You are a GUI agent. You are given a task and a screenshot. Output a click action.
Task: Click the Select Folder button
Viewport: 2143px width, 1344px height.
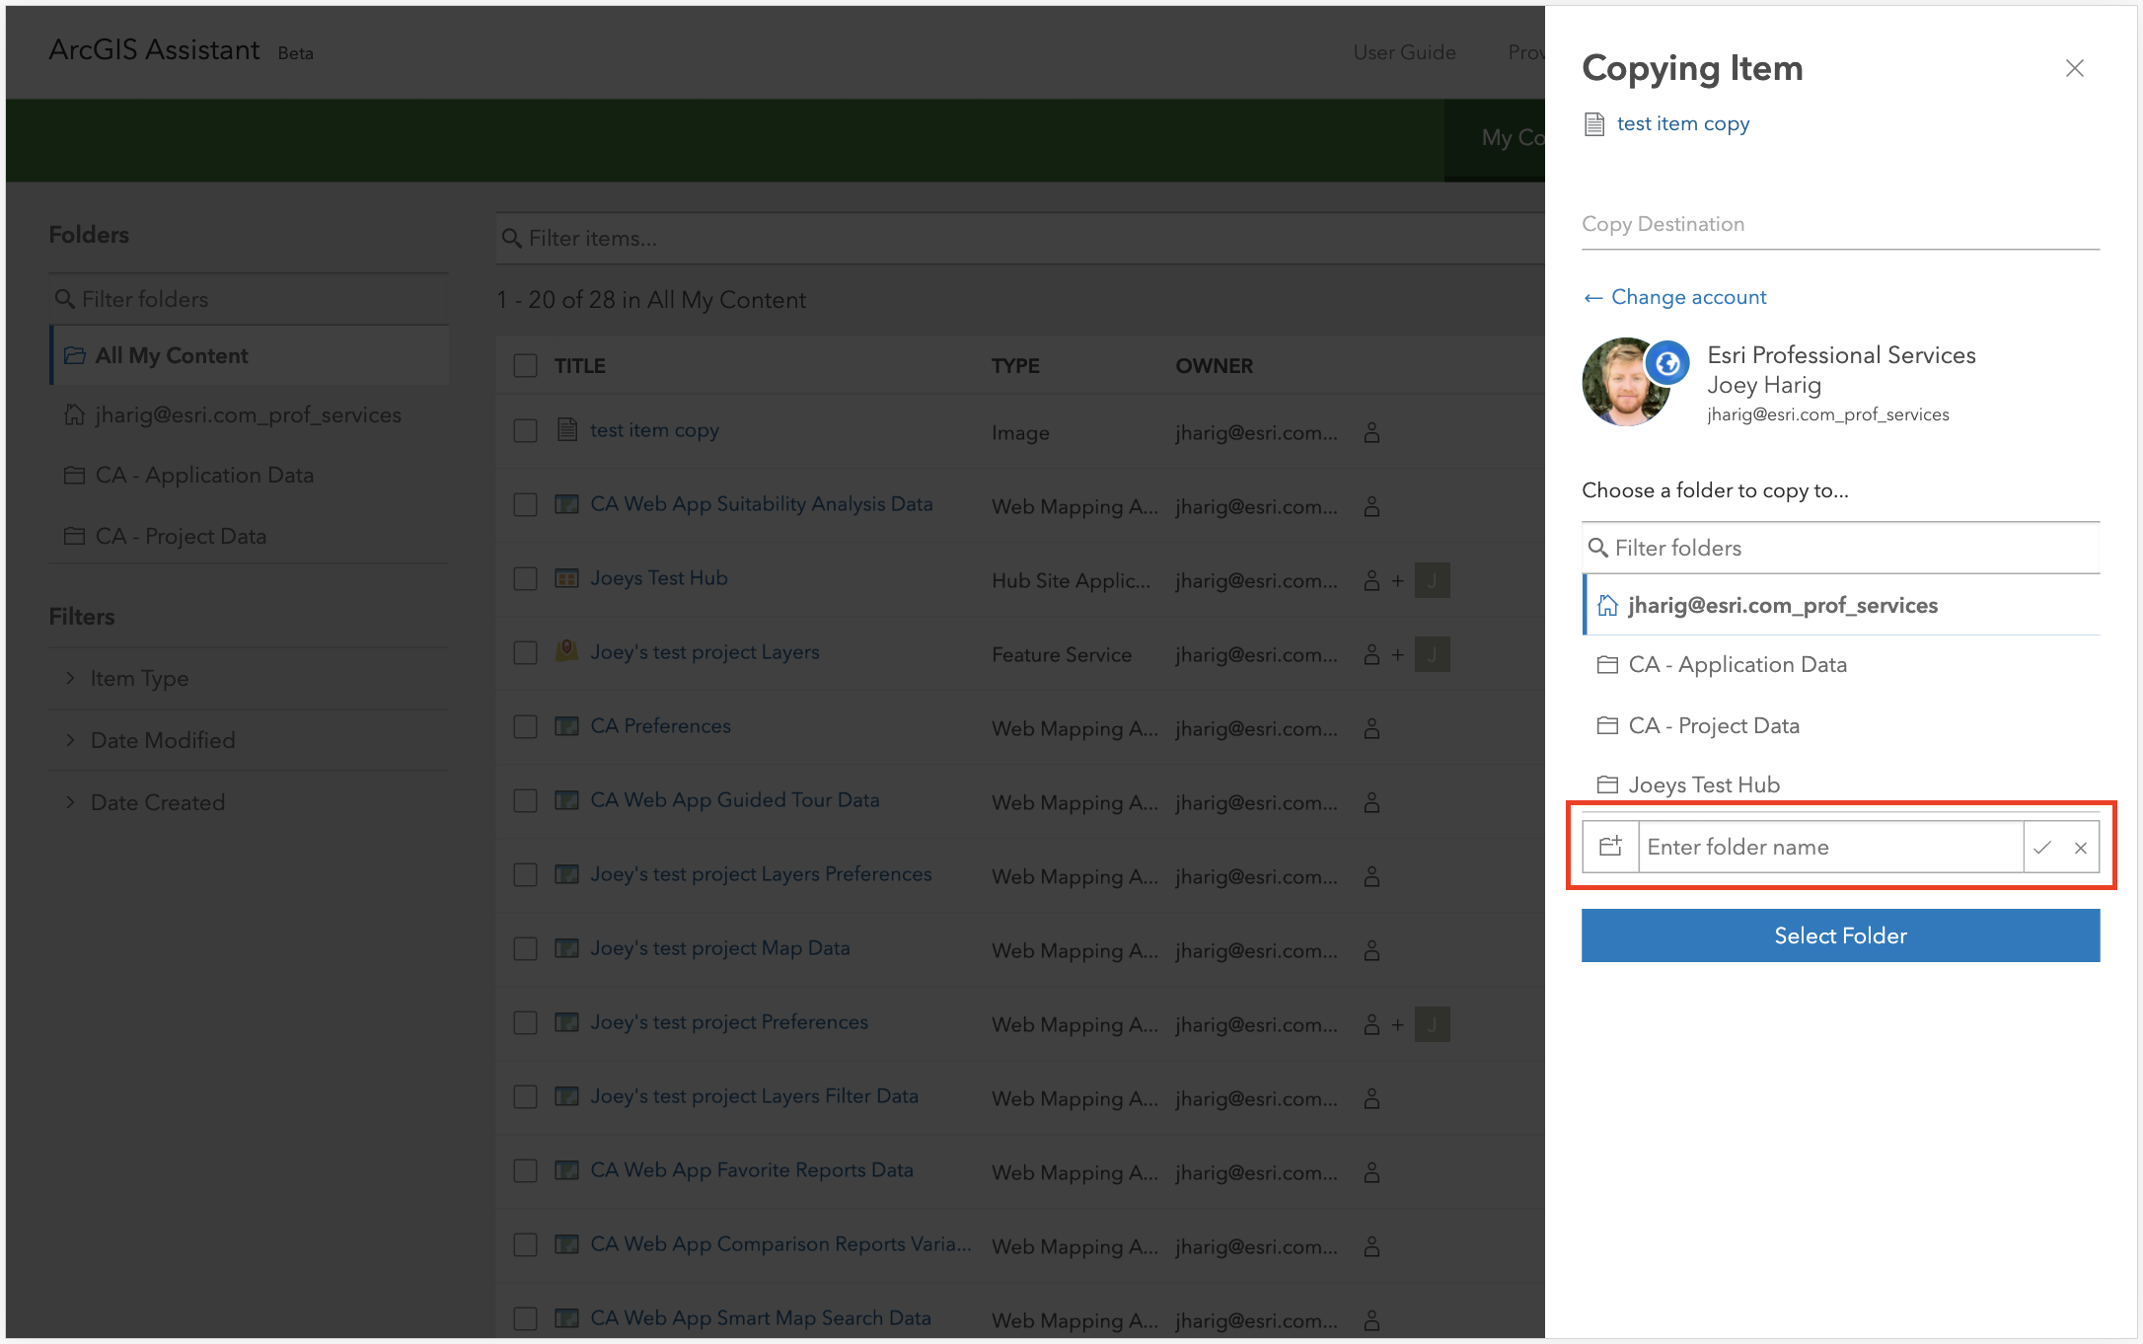click(1840, 935)
